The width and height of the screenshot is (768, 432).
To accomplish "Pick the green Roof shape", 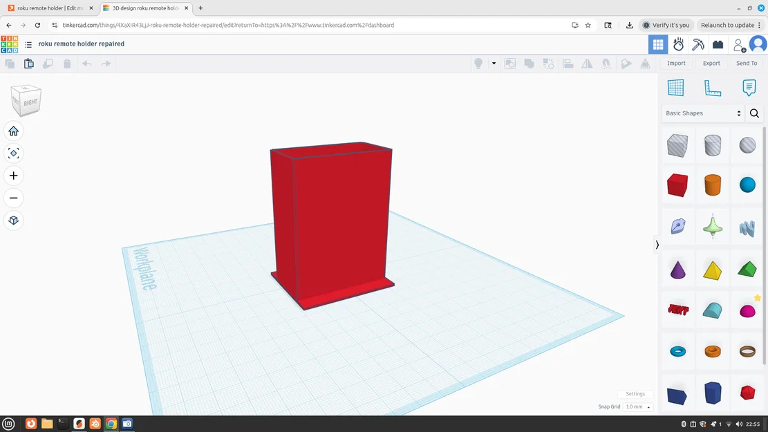I will (747, 269).
